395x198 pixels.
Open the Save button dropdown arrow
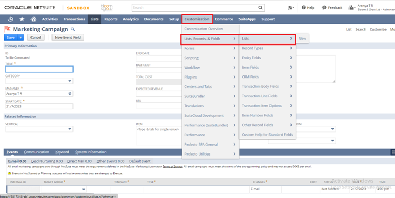pos(20,37)
